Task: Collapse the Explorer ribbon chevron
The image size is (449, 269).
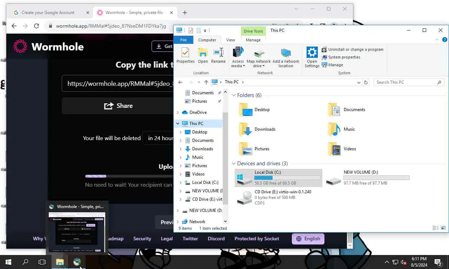Action: pyautogui.click(x=437, y=40)
